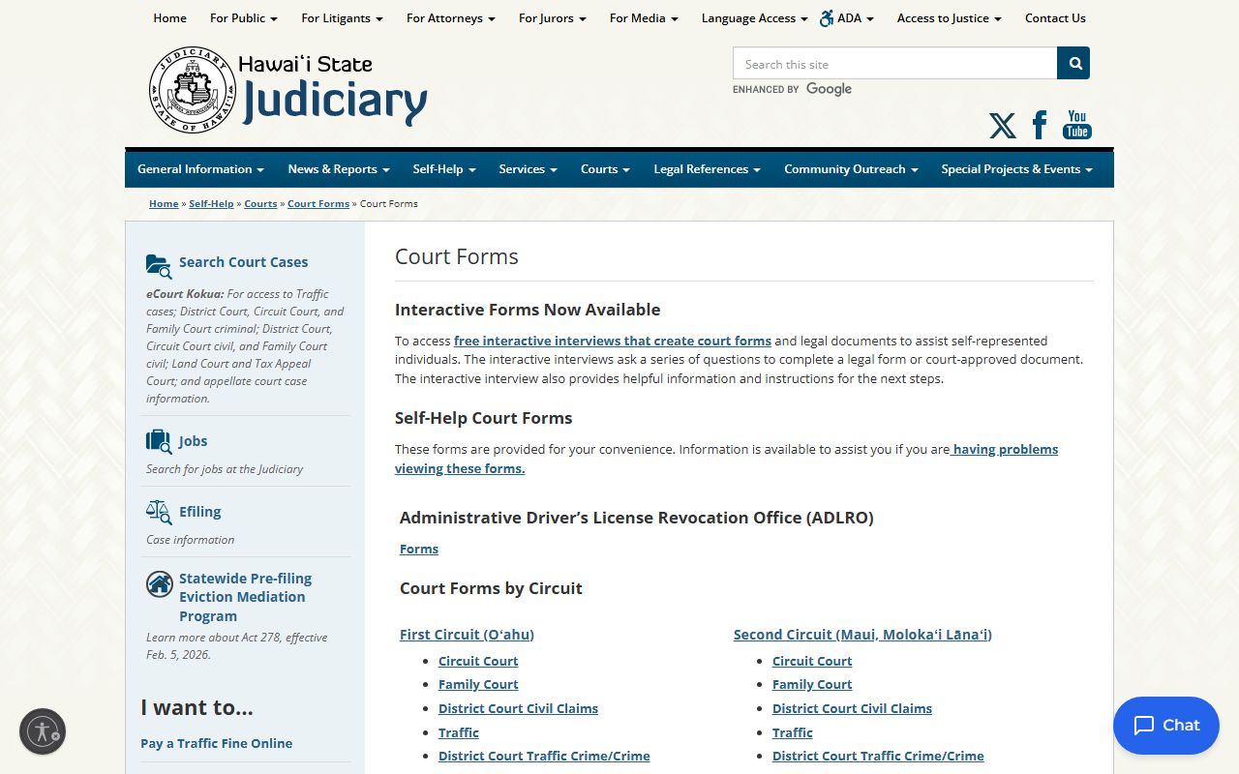Open the General Information menu
Screen dimensions: 1239x774
tap(200, 168)
